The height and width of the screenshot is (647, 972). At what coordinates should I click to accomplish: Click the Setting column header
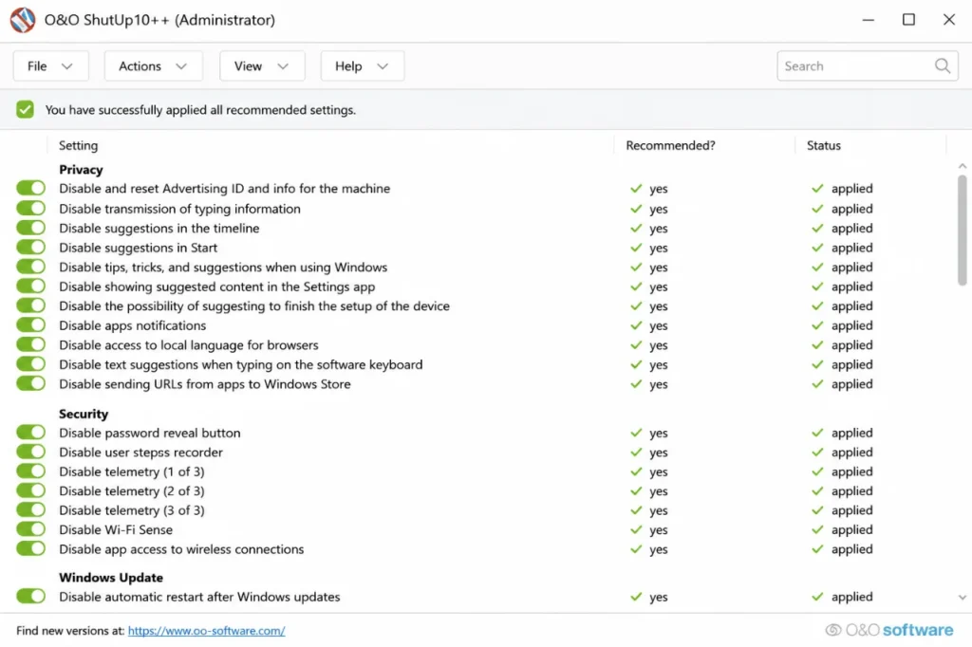(x=78, y=146)
